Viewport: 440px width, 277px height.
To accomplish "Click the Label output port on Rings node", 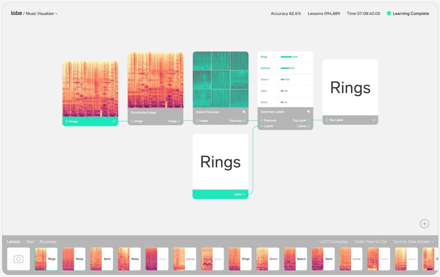I will (244, 194).
